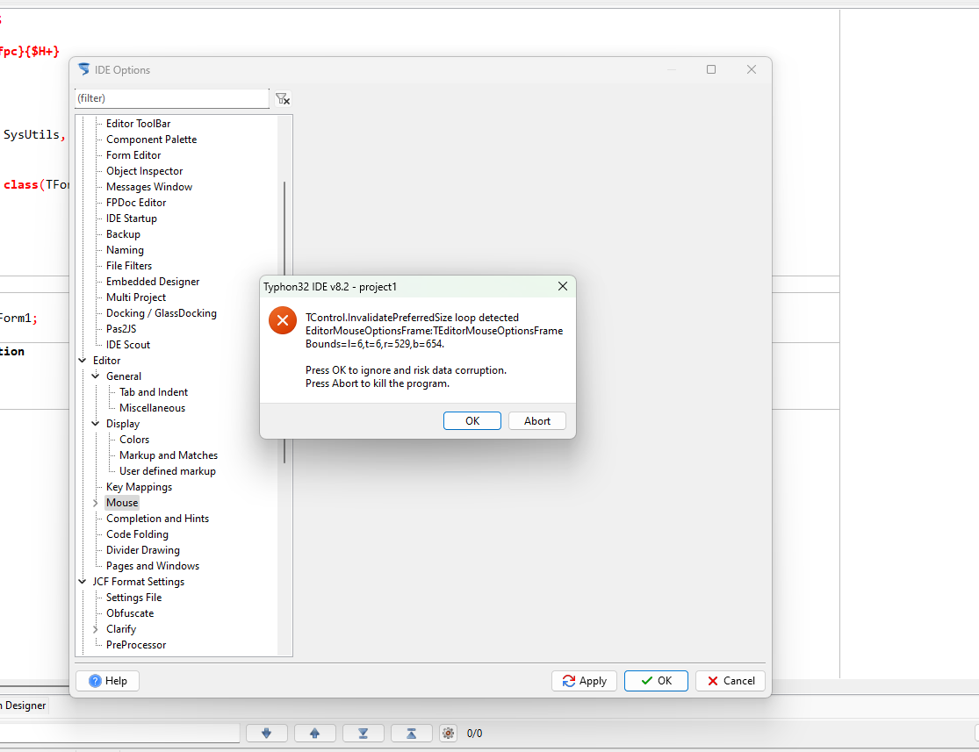
Task: Select Key Mappings options
Action: click(139, 487)
